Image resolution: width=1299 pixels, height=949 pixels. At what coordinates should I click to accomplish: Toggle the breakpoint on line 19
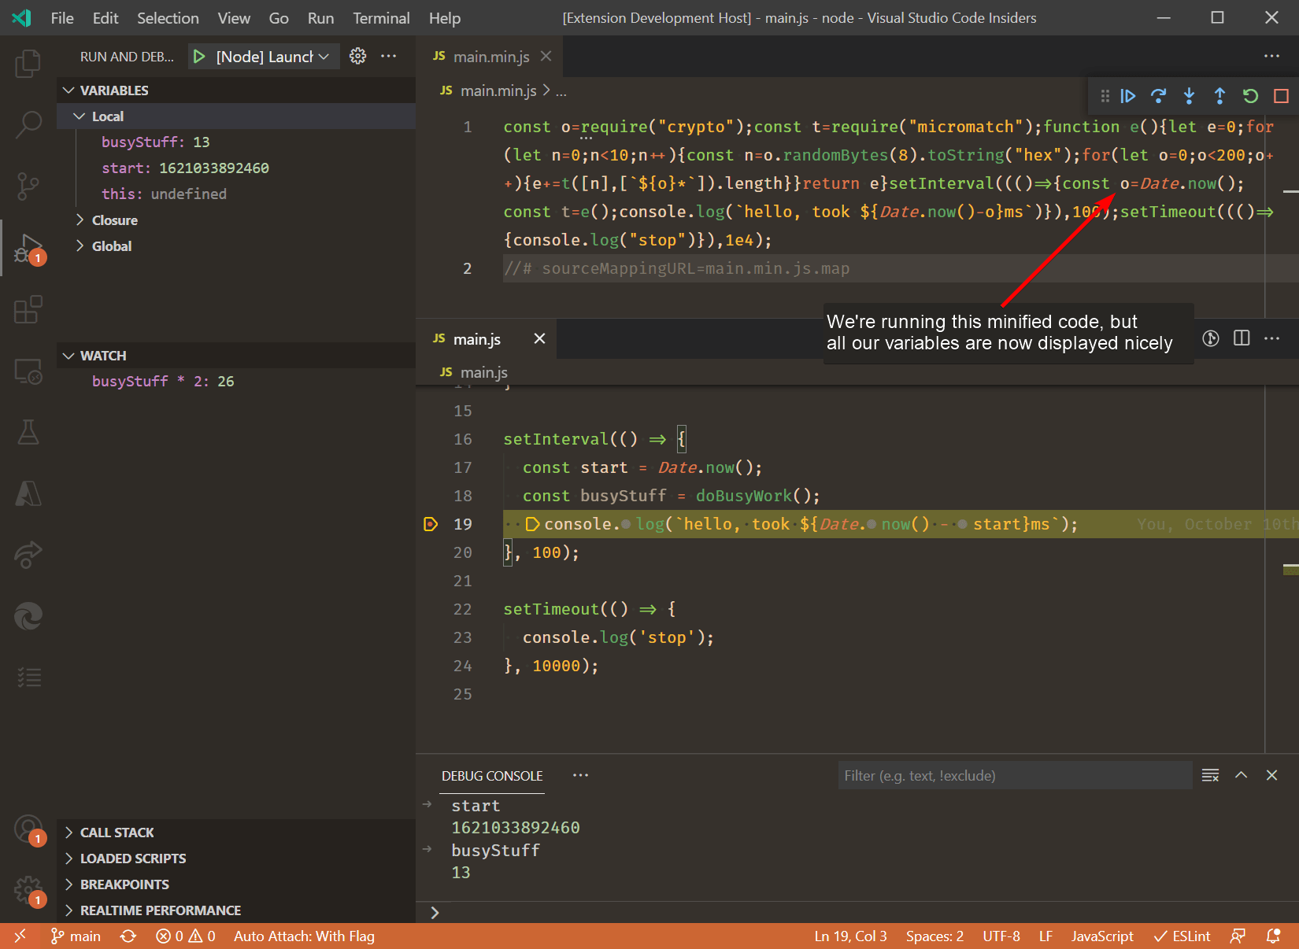point(430,523)
